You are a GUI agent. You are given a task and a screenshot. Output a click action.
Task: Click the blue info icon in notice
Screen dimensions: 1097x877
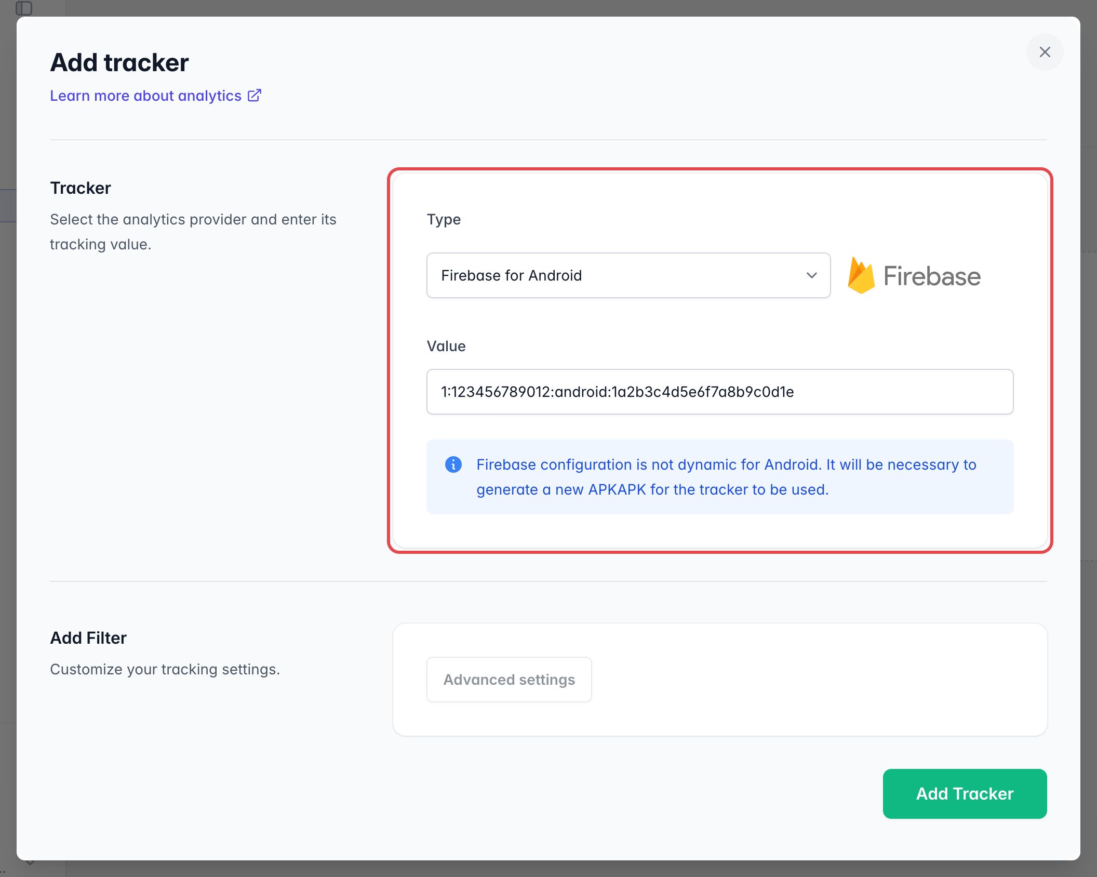453,464
